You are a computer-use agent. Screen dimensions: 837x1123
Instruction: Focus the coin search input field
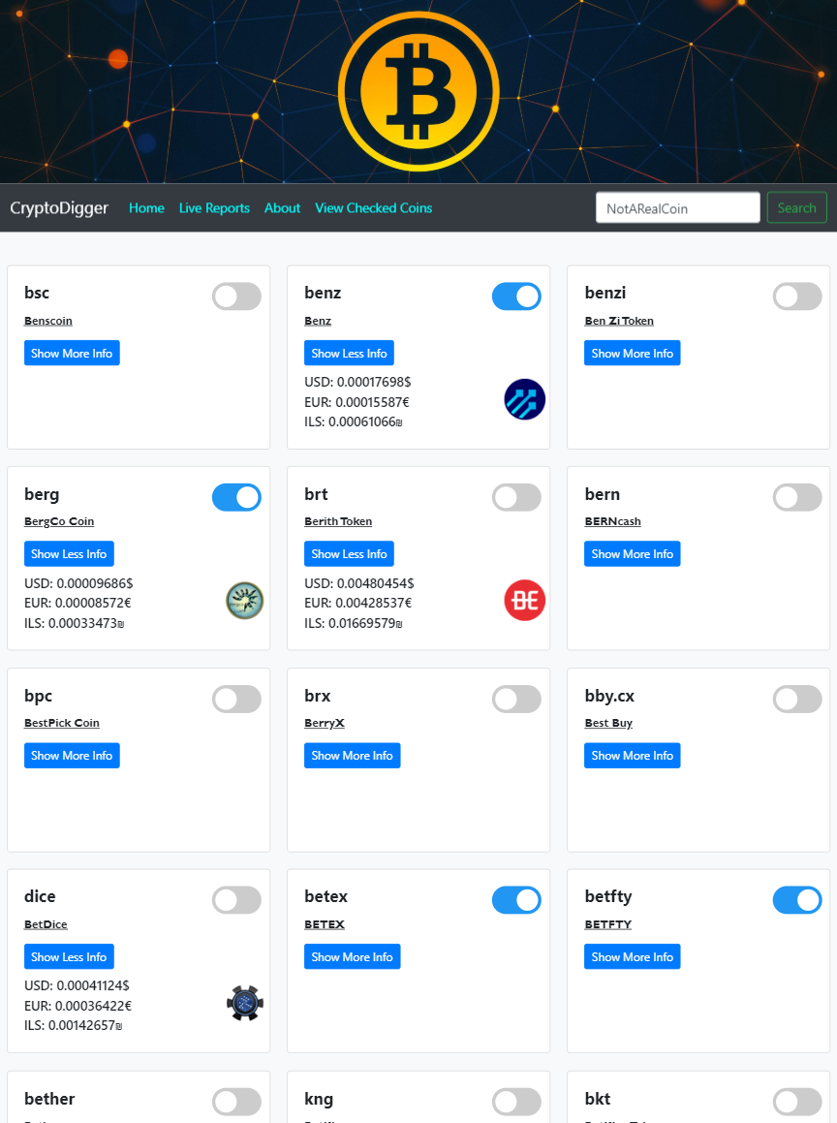tap(677, 207)
